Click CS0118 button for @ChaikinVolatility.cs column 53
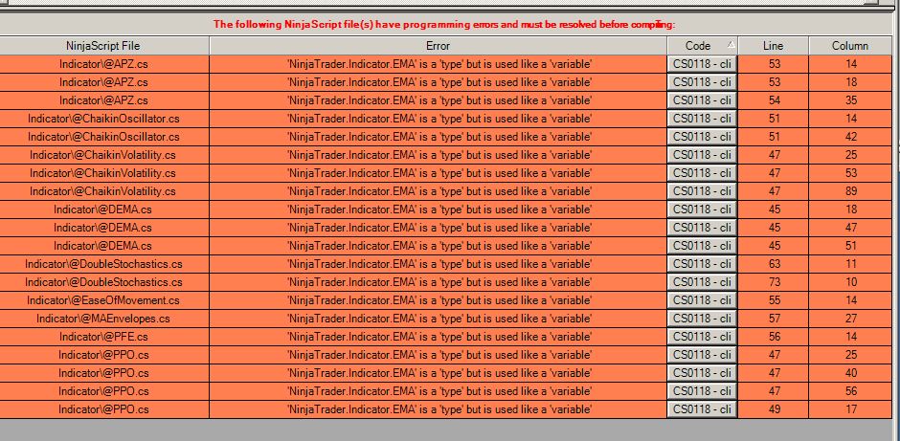Viewport: 900px width, 441px height. pos(702,173)
